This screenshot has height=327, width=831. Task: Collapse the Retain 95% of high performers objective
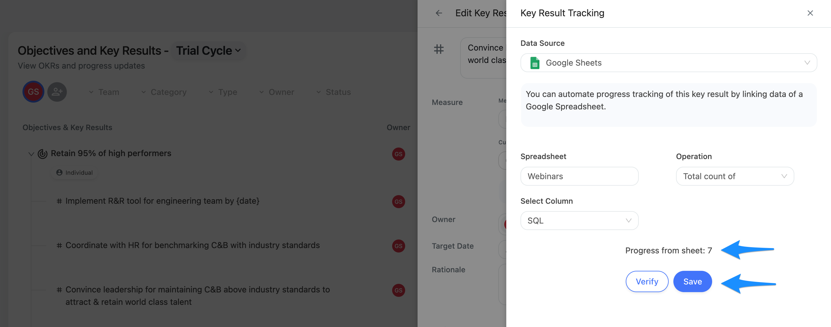[x=31, y=154]
